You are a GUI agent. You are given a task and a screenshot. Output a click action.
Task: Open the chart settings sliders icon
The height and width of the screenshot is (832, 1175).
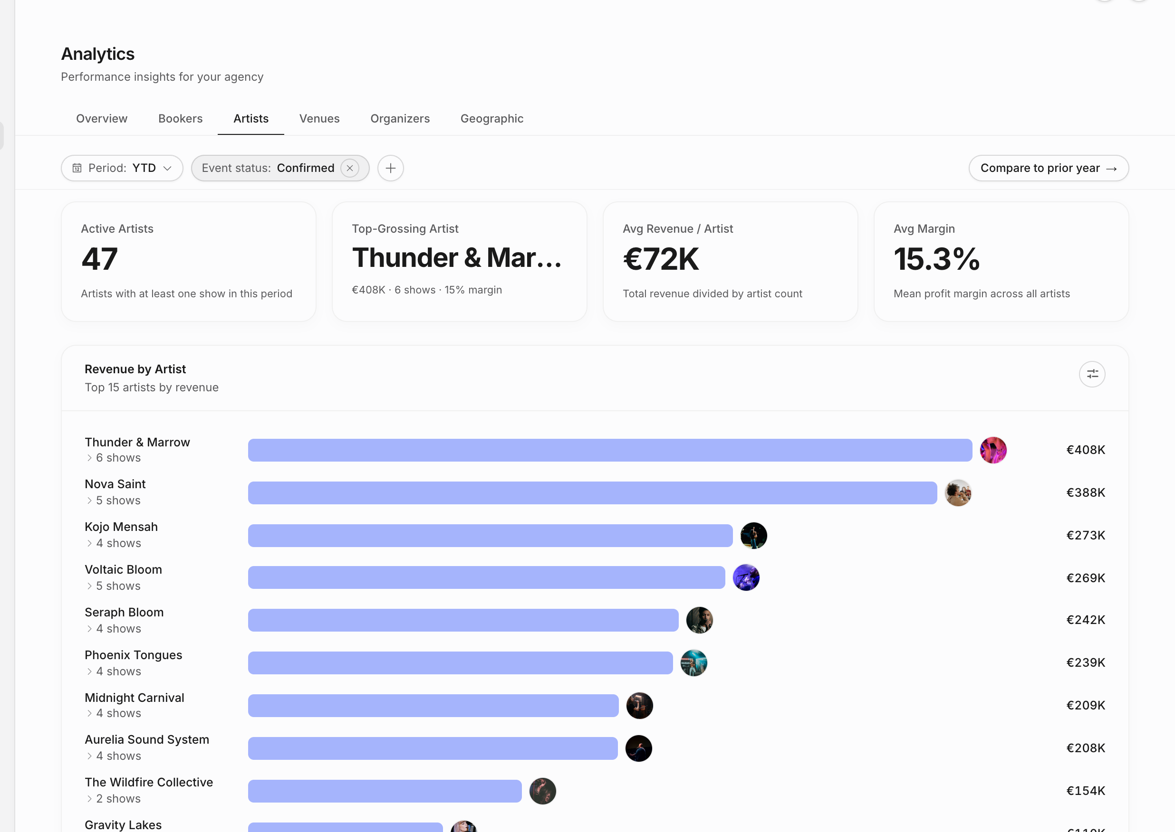pyautogui.click(x=1091, y=374)
